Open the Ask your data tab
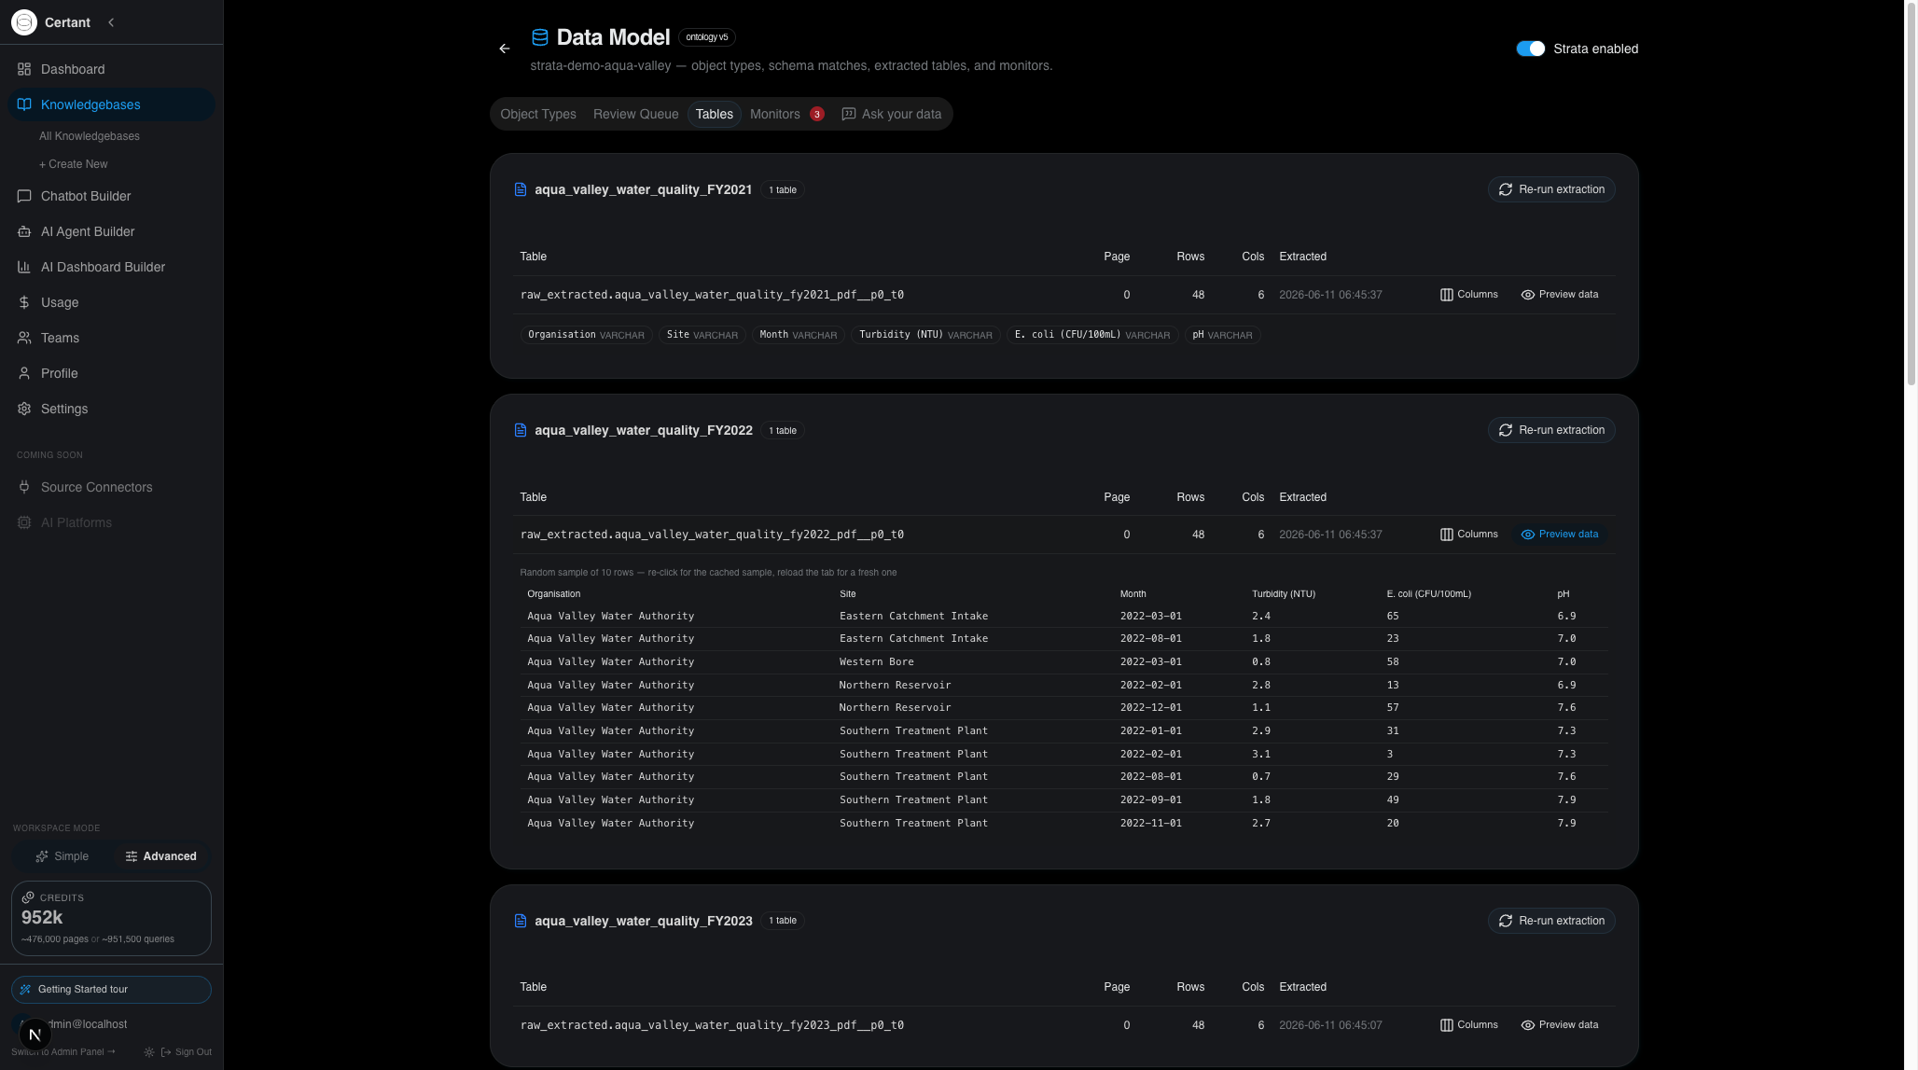This screenshot has width=1918, height=1070. (892, 114)
